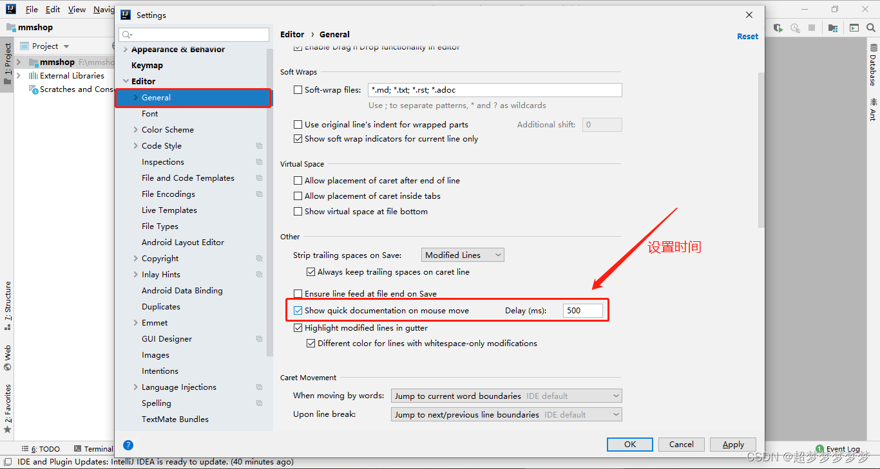Click mmshop module folder icon in tree
This screenshot has height=469, width=880.
(x=33, y=62)
